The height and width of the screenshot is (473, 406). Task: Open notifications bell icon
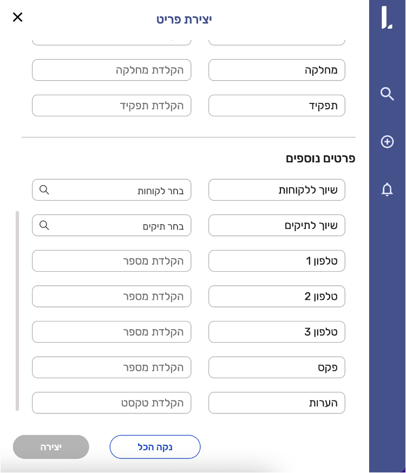click(x=387, y=189)
